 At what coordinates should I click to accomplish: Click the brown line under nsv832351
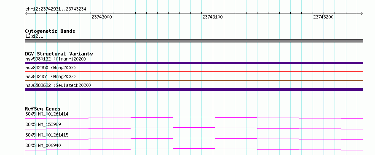(194, 80)
